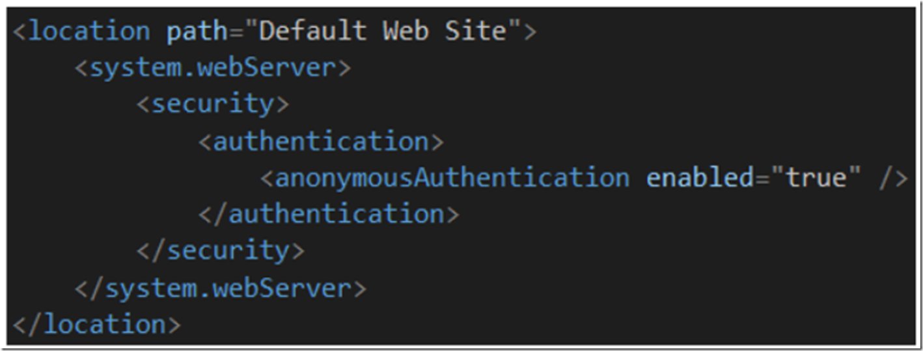Click the self-closing slash after "true"
Image resolution: width=923 pixels, height=351 pixels.
885,178
